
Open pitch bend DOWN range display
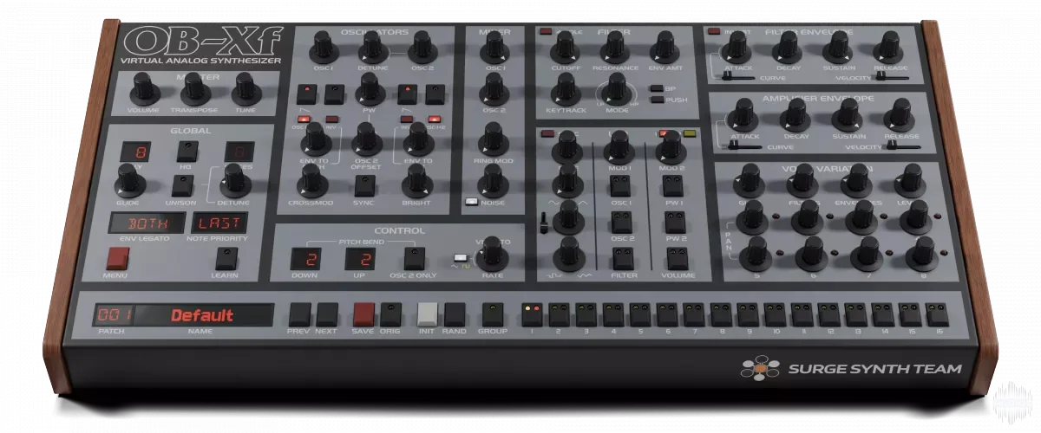[x=305, y=260]
